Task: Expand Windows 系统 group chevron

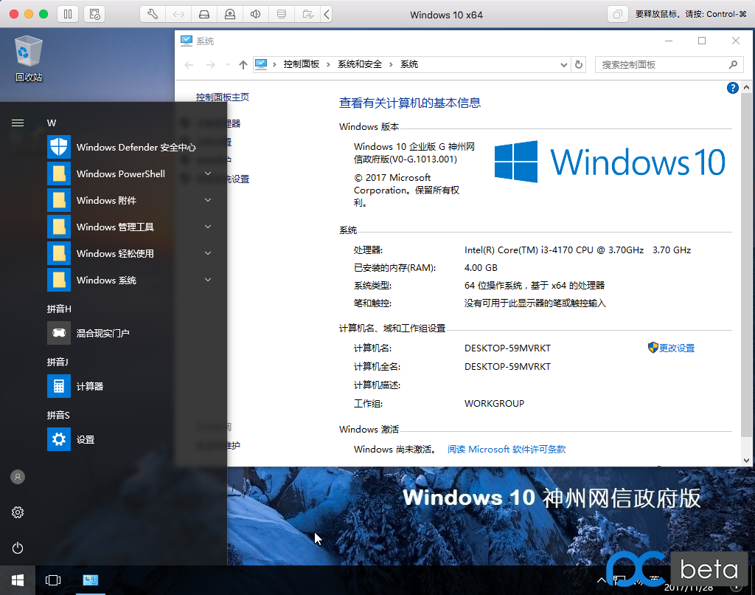Action: (x=208, y=280)
